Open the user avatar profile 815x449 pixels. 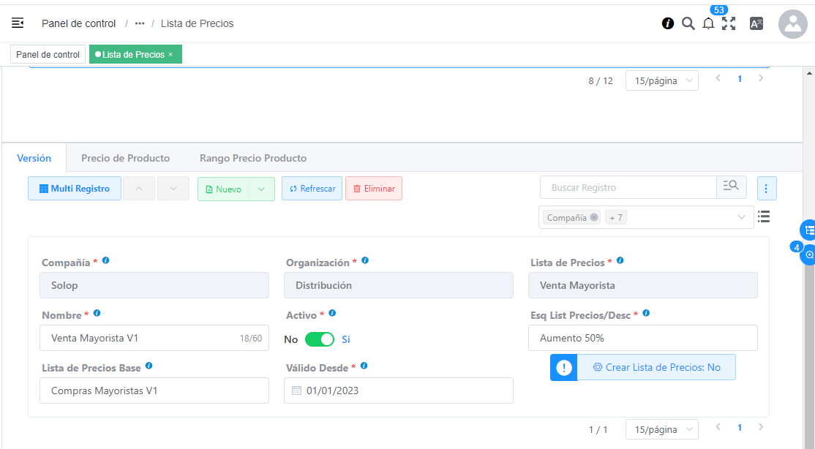pos(792,24)
